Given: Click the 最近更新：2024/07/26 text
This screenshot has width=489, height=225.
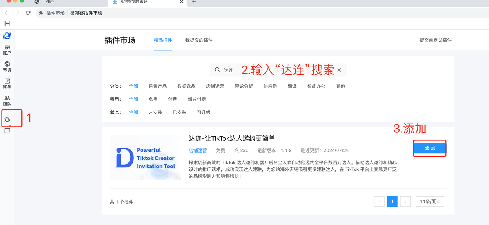Looking at the screenshot, I should tap(325, 151).
